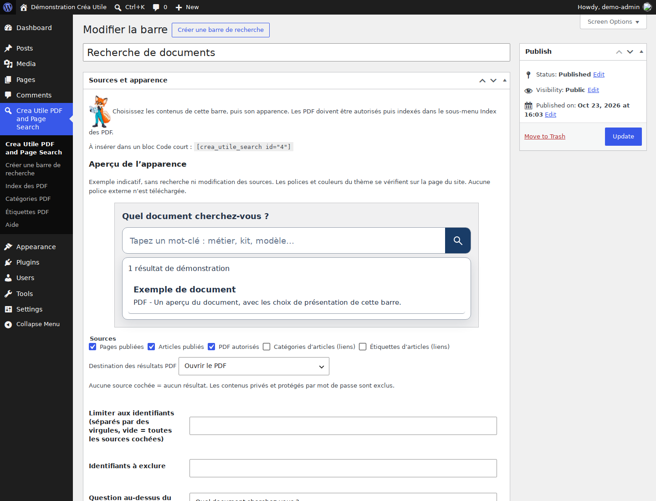Screen dimensions: 656x501
Task: Toggle the Publish panel triangle
Action: pyautogui.click(x=641, y=51)
